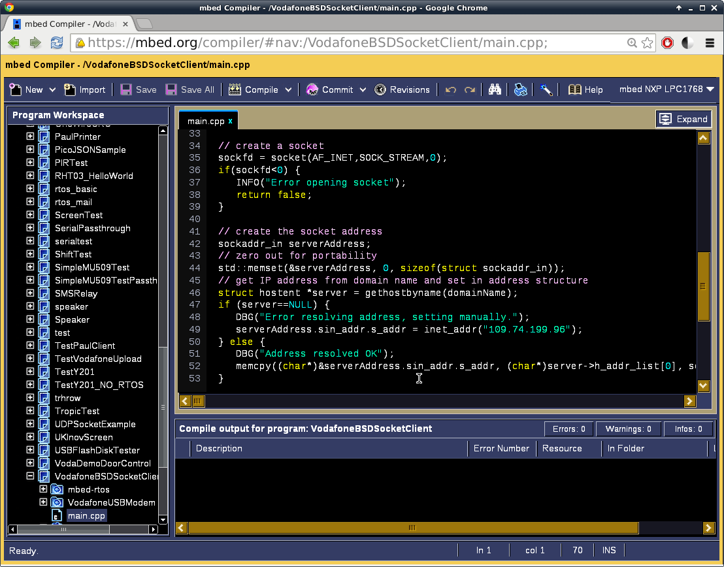Show the Errors: 0 filter
Viewport: 724px width, 567px height.
click(x=568, y=429)
